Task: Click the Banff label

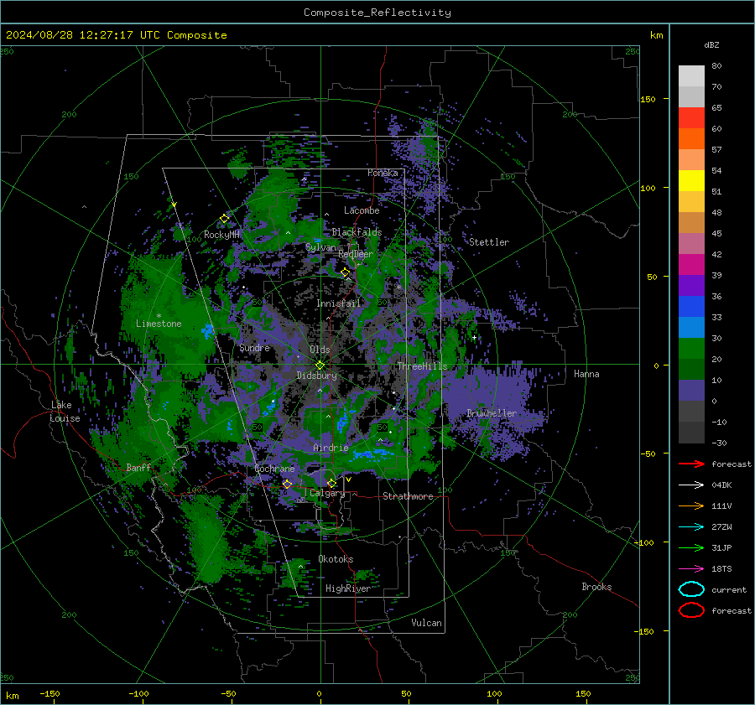Action: click(138, 467)
